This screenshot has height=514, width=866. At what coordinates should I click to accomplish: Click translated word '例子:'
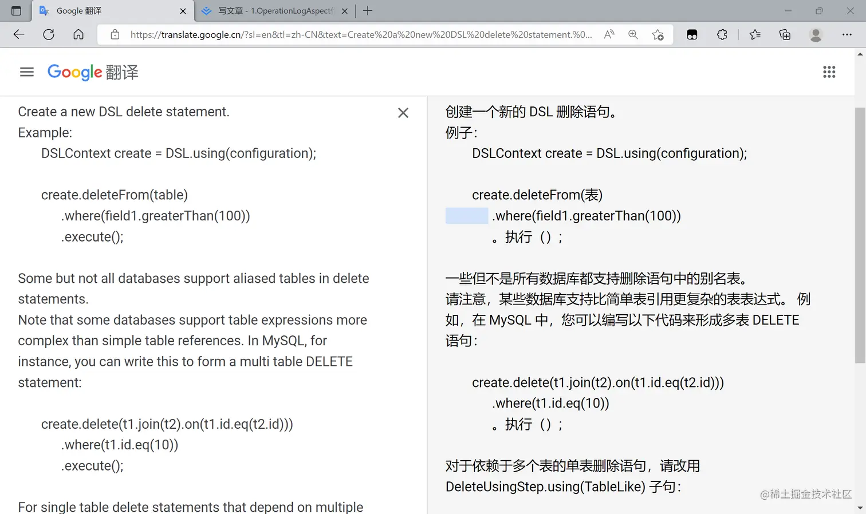(x=461, y=133)
